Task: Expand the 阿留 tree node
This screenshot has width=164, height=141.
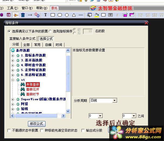Action: (x=12, y=104)
